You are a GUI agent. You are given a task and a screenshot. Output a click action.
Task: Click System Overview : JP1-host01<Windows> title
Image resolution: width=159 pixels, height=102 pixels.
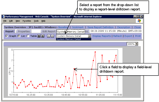point(31,27)
